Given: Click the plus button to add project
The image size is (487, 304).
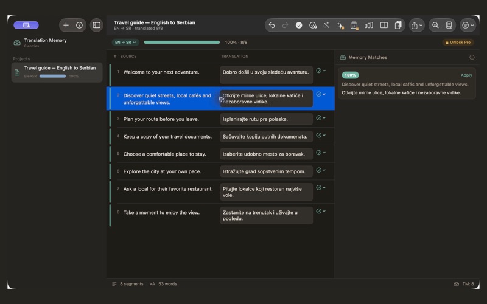Looking at the screenshot, I should pos(66,25).
